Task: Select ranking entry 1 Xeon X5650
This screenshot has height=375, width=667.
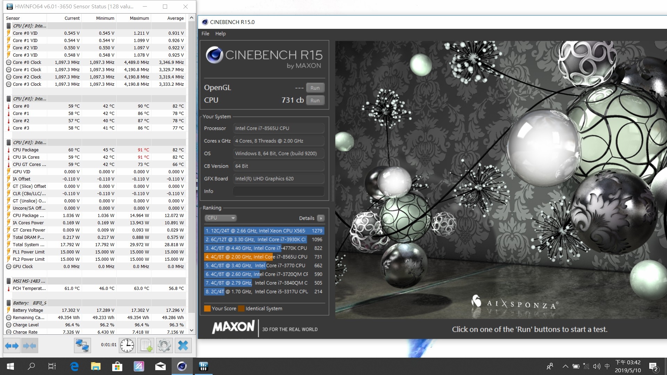Action: point(264,231)
